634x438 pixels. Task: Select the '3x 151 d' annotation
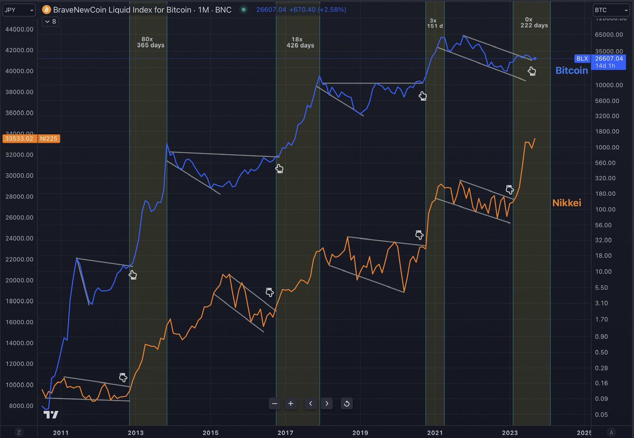click(x=436, y=22)
